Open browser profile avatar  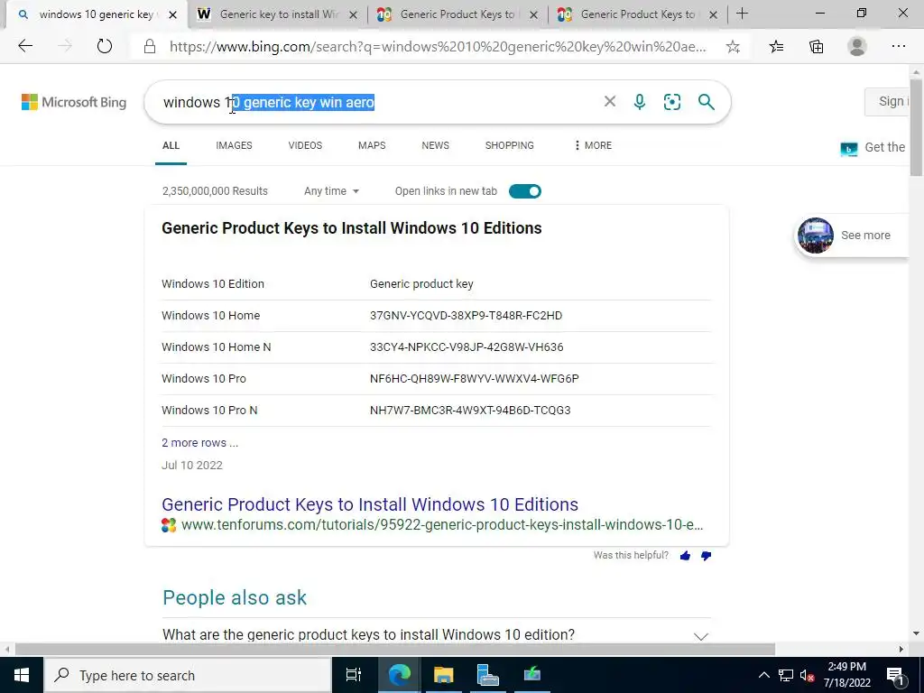coord(857,46)
